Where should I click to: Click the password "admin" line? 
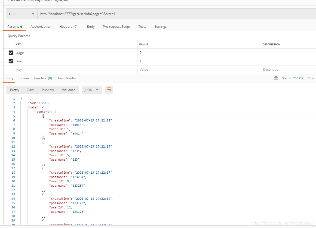[x=67, y=125]
